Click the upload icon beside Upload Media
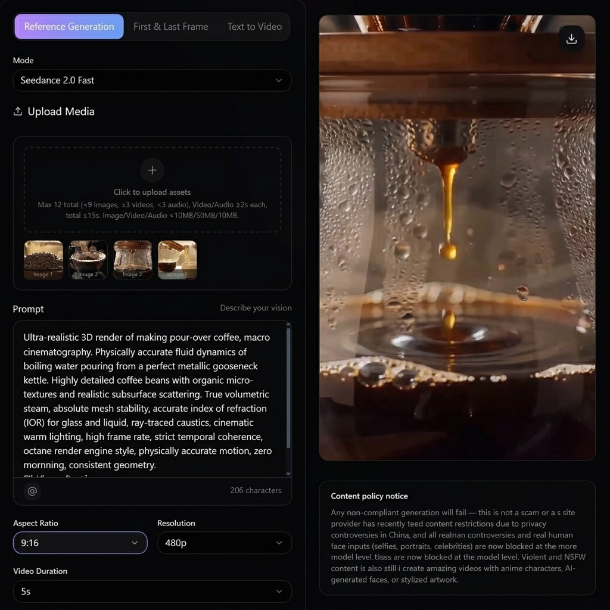This screenshot has width=610, height=610. [x=18, y=111]
